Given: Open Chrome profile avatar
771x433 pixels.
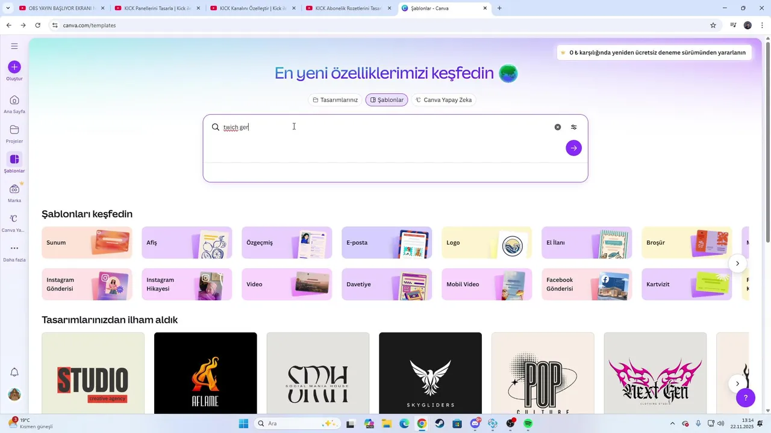Looking at the screenshot, I should click(748, 25).
